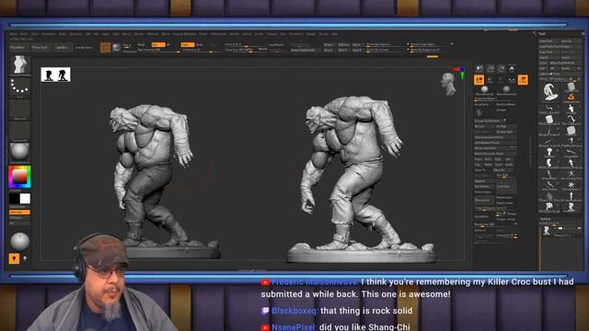Toggle Live Boolean mode
The width and height of the screenshot is (589, 331).
tap(84, 48)
